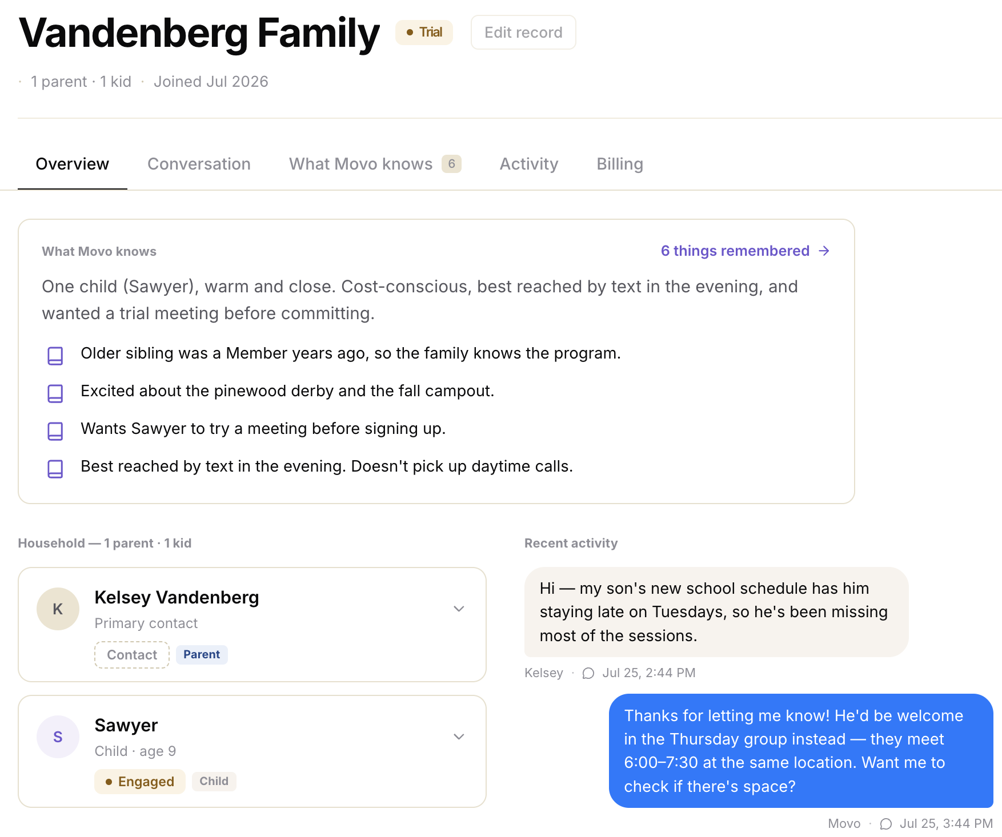Click the book icon beside Older sibling note
This screenshot has height=837, width=1002.
point(55,356)
